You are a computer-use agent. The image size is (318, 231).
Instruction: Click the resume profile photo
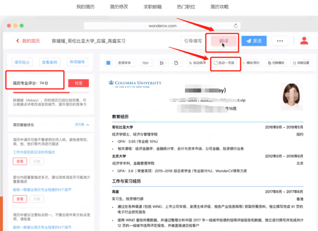(x=291, y=96)
